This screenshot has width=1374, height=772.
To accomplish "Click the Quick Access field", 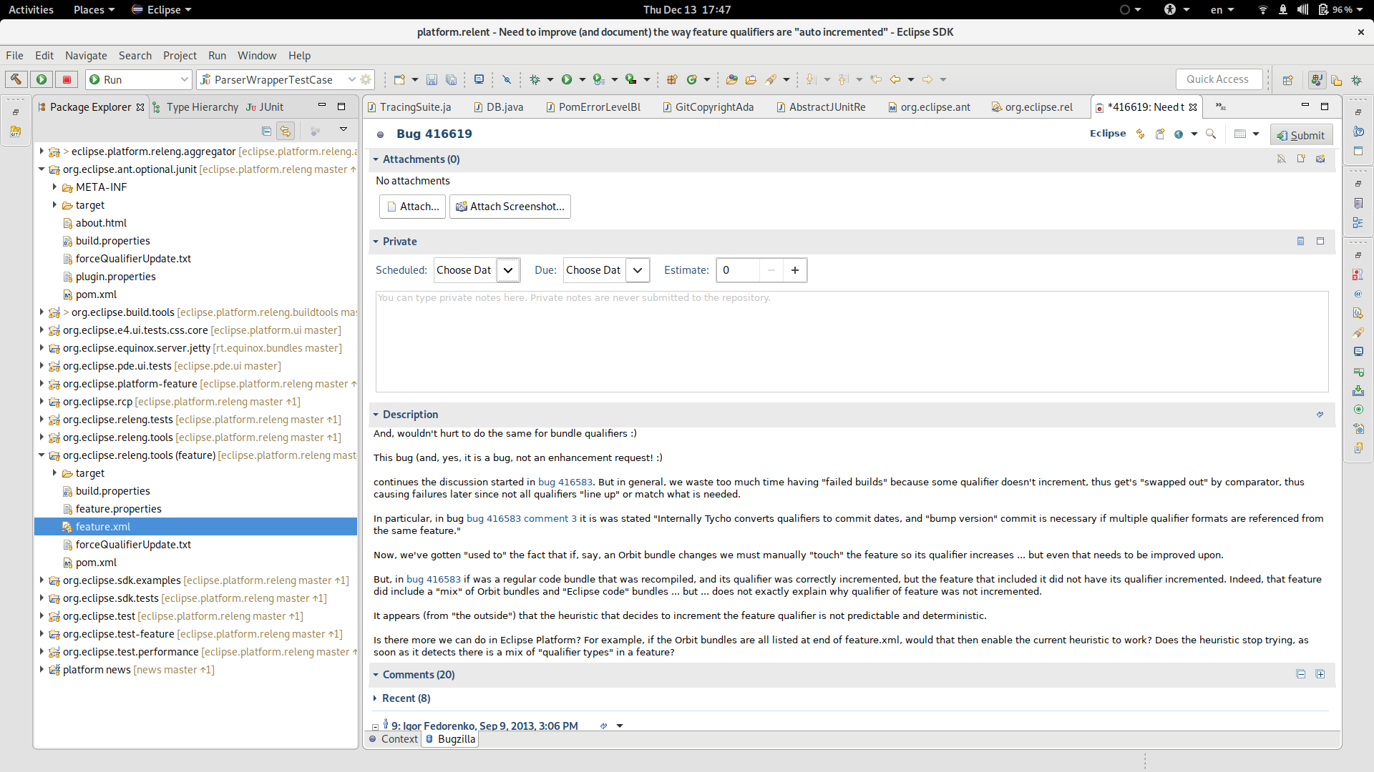I will [x=1219, y=79].
